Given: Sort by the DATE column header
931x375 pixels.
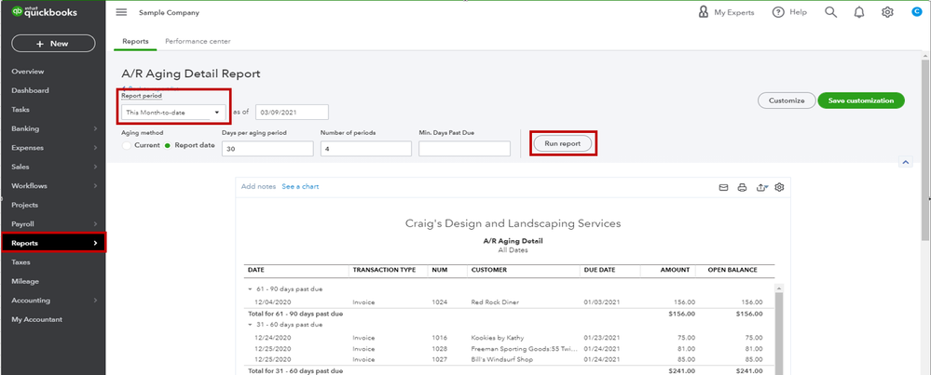Looking at the screenshot, I should tap(256, 270).
